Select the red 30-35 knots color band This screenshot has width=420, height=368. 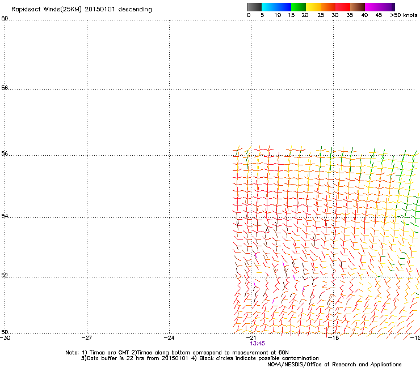(x=343, y=7)
